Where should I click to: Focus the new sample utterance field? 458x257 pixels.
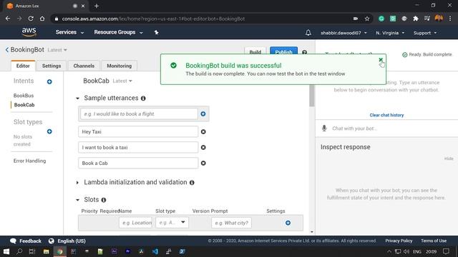pos(139,114)
